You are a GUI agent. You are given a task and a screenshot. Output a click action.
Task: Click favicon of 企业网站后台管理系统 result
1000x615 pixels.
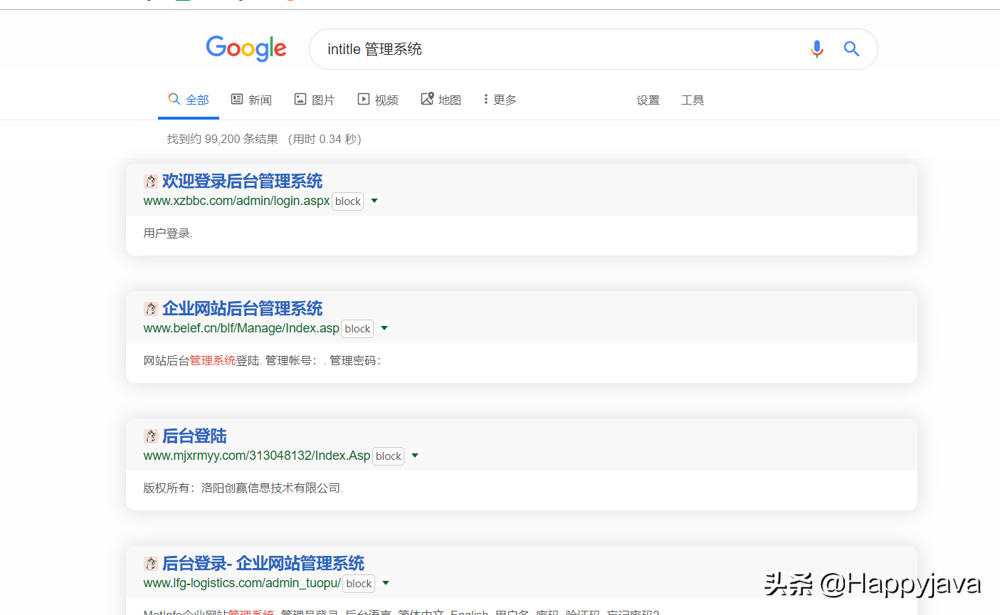click(x=150, y=309)
